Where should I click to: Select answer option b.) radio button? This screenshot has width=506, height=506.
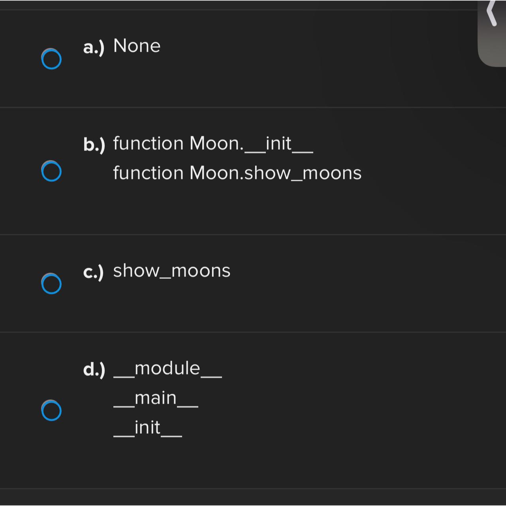coord(51,171)
